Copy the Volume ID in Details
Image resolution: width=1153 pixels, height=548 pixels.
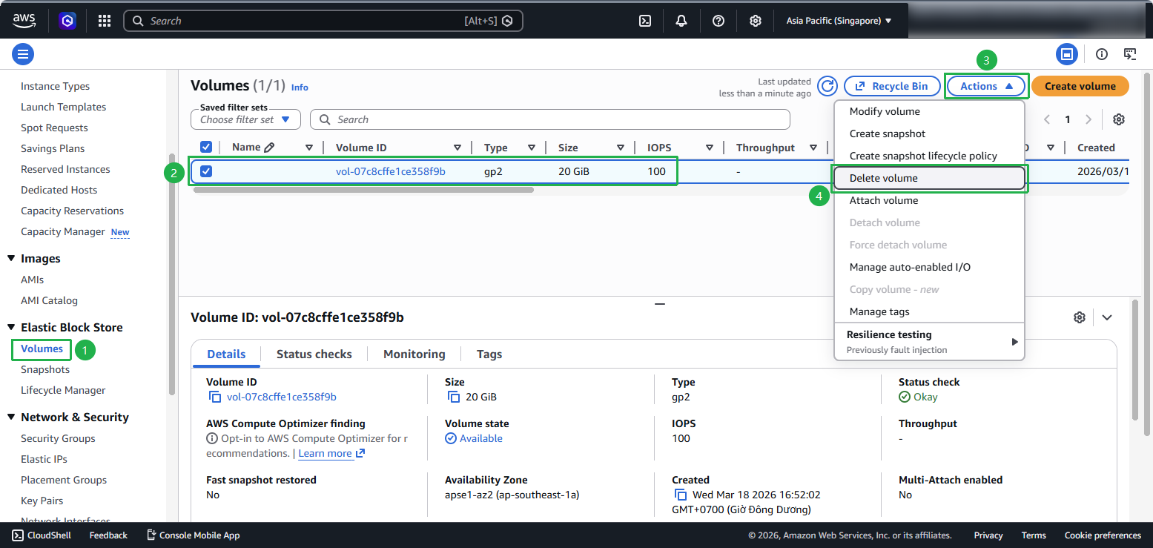pos(215,397)
